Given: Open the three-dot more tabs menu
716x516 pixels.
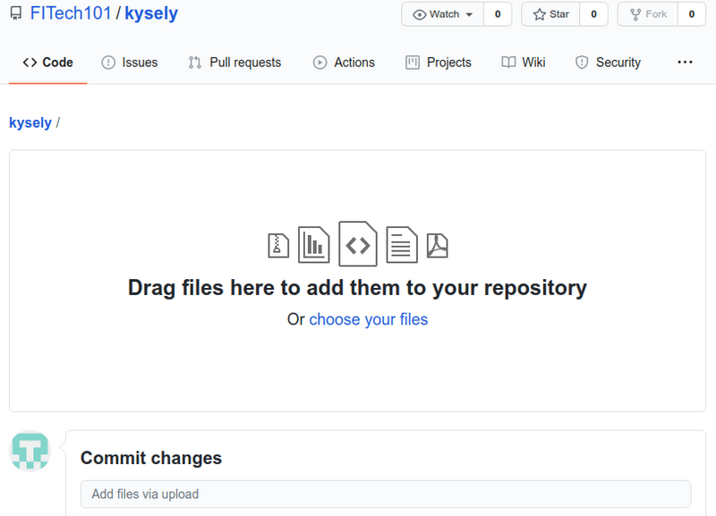Looking at the screenshot, I should click(x=685, y=63).
